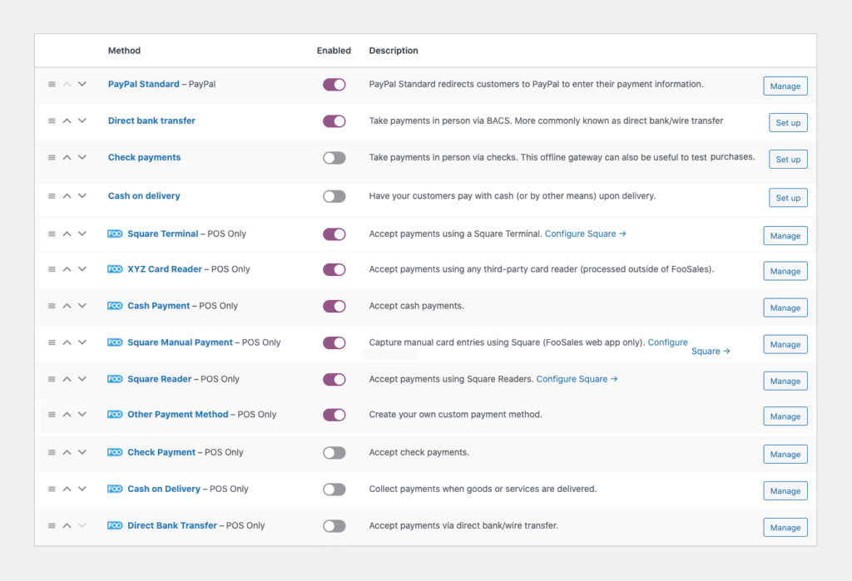Click drag handle icon for Direct Bank Transfer POS row
The image size is (852, 581).
click(52, 525)
